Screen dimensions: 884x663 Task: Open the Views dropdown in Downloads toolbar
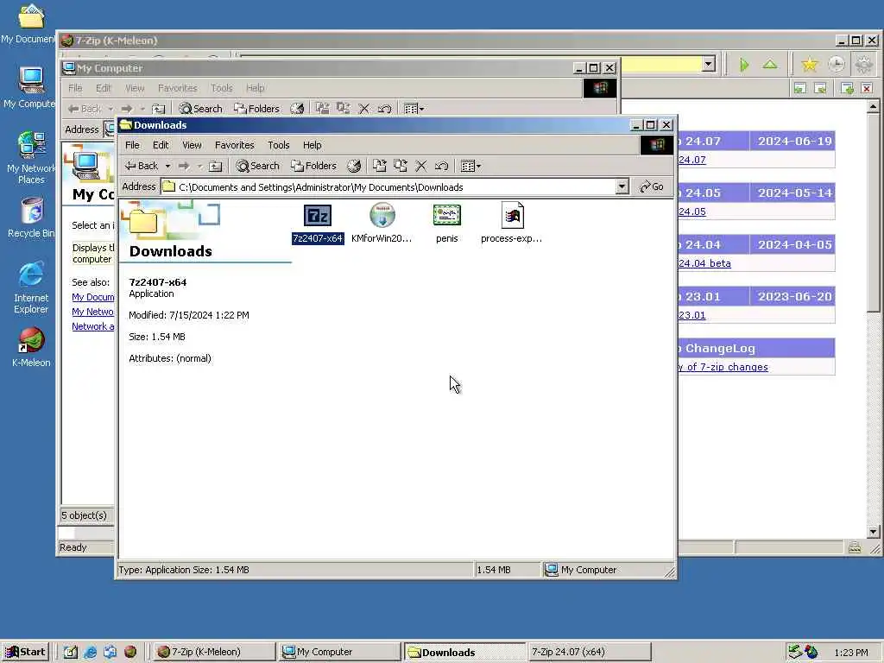470,166
